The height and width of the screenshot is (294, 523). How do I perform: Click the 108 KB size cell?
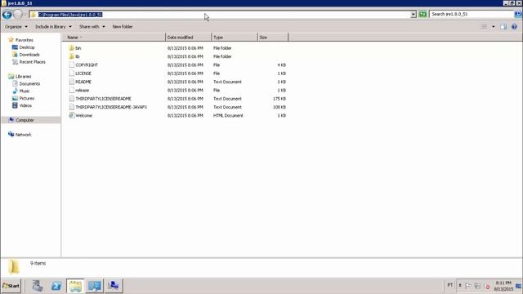point(279,107)
